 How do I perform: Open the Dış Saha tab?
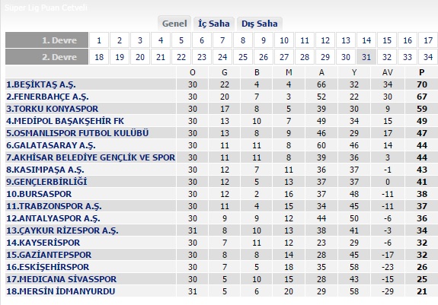[x=260, y=24]
